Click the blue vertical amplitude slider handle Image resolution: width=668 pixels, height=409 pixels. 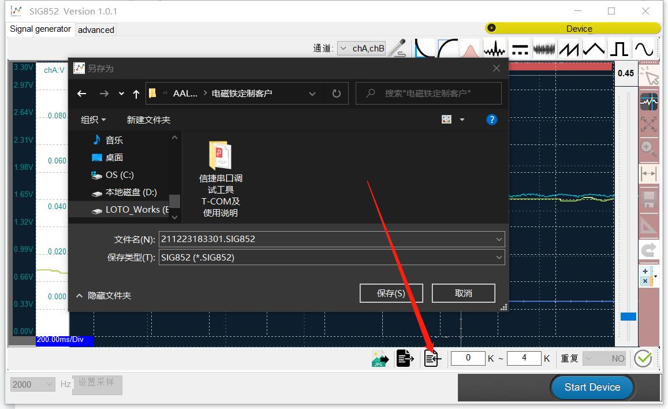[x=628, y=317]
